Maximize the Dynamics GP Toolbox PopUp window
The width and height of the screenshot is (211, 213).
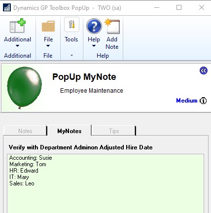(179, 7)
